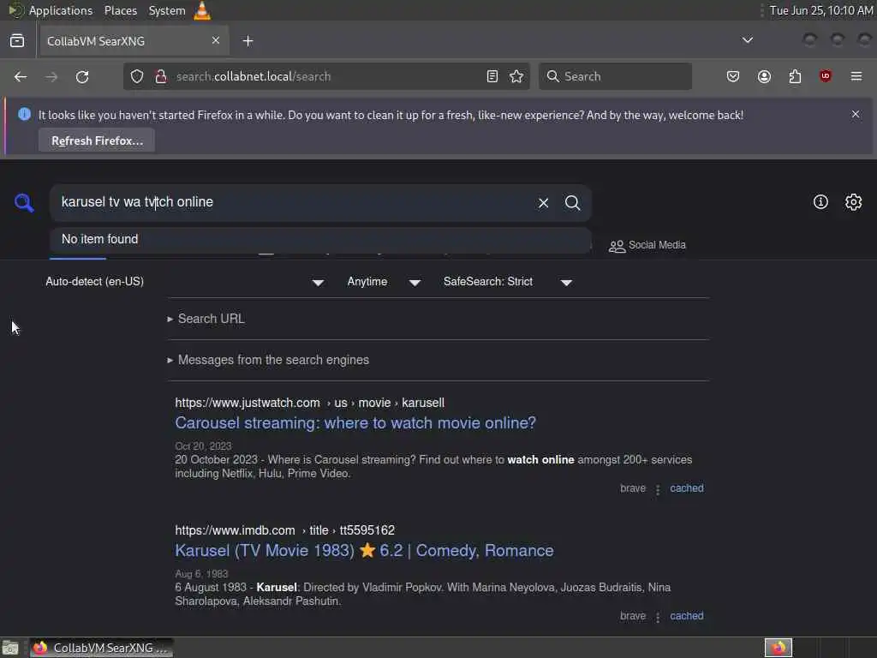Toggle reader view icon in address bar

click(492, 76)
